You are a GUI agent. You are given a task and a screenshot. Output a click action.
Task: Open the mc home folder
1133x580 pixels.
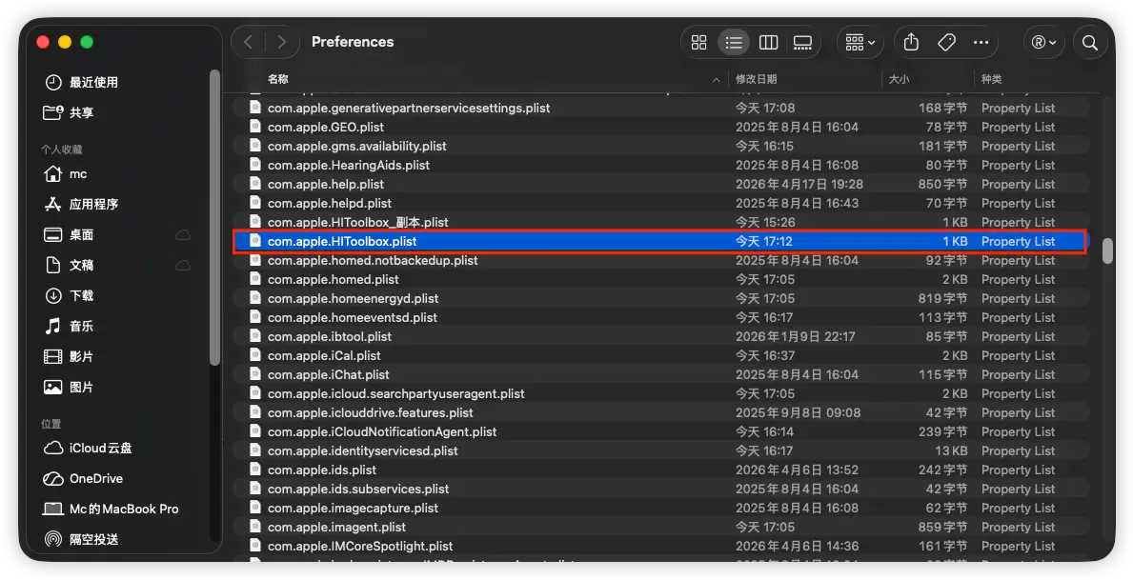(65, 174)
